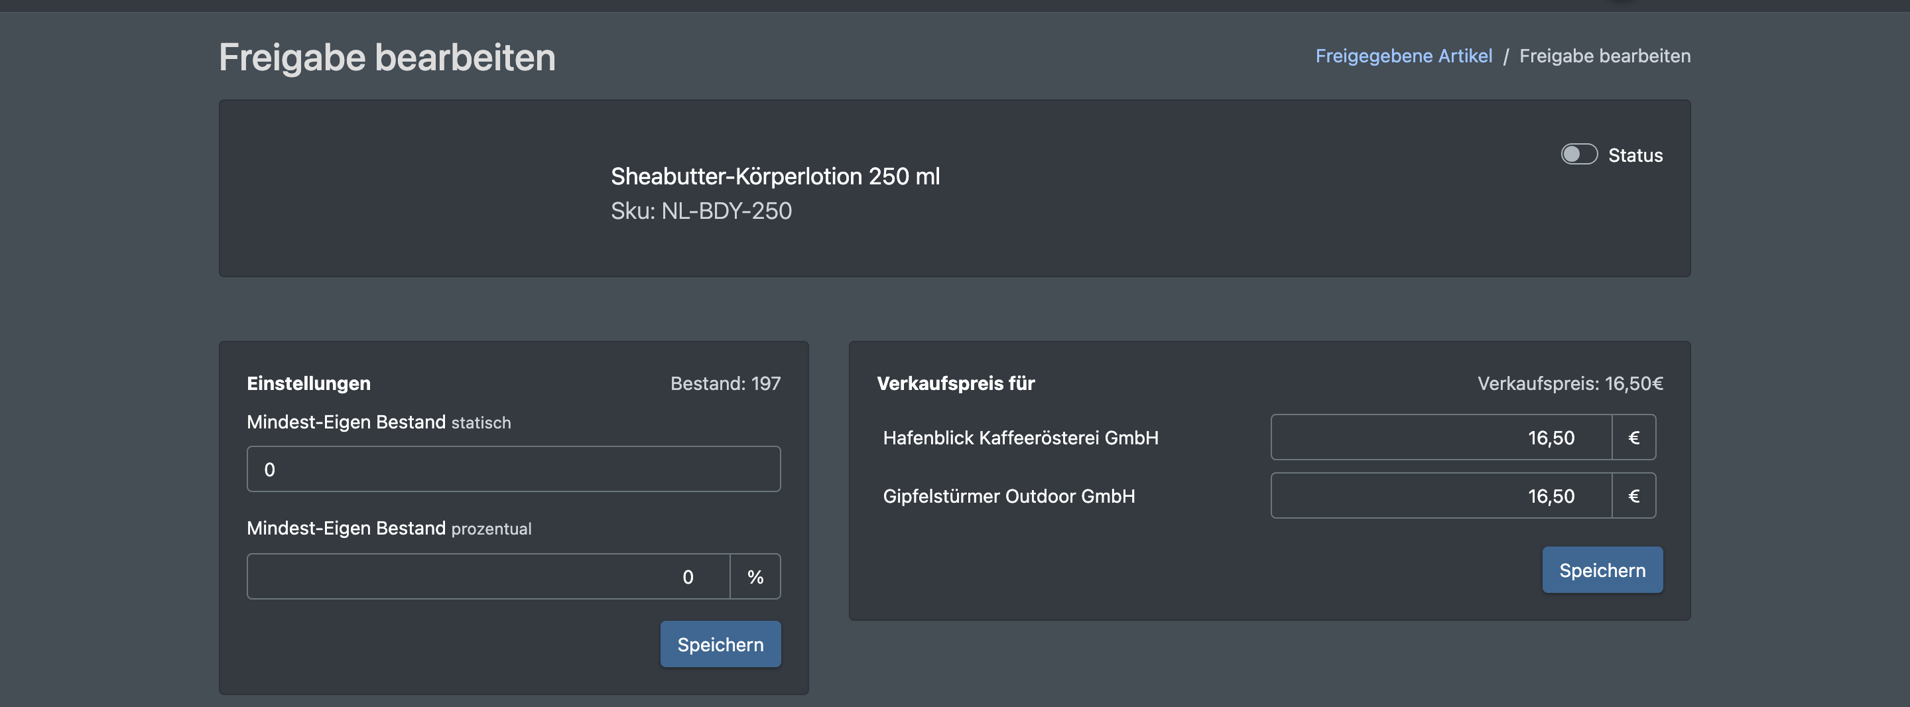Click the Mindest-Eigen Bestand prozentual input

tap(489, 576)
